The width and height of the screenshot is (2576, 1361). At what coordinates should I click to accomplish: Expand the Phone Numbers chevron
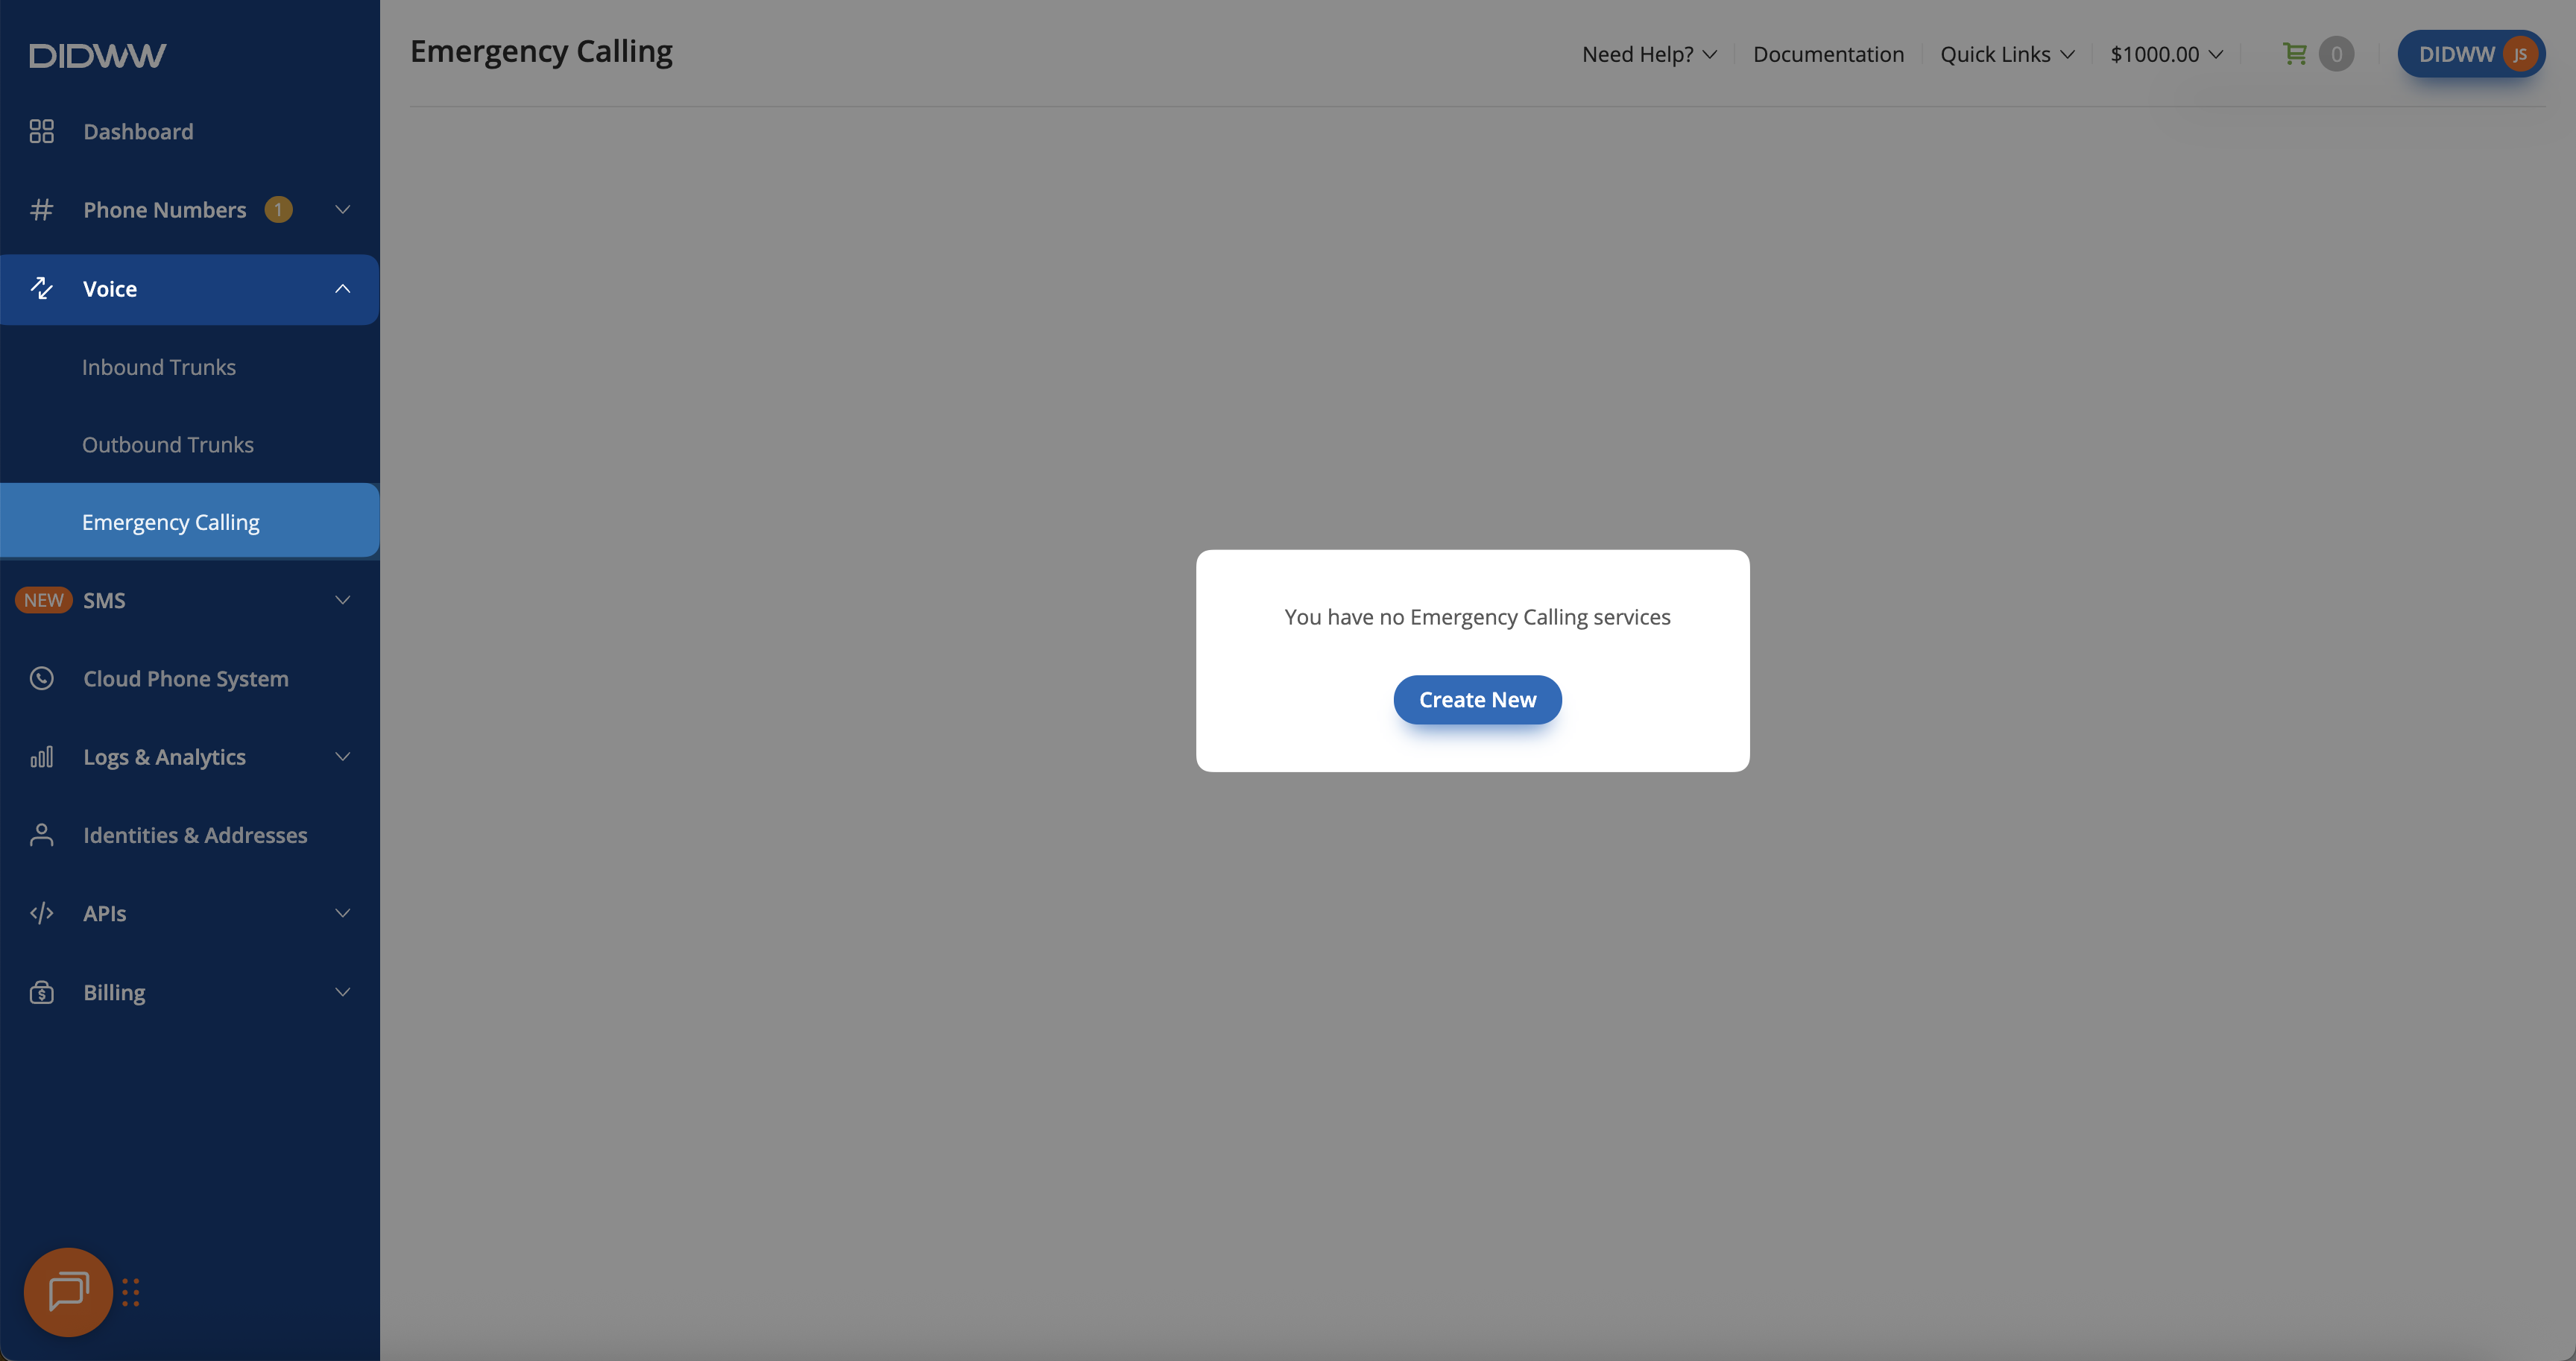coord(342,210)
